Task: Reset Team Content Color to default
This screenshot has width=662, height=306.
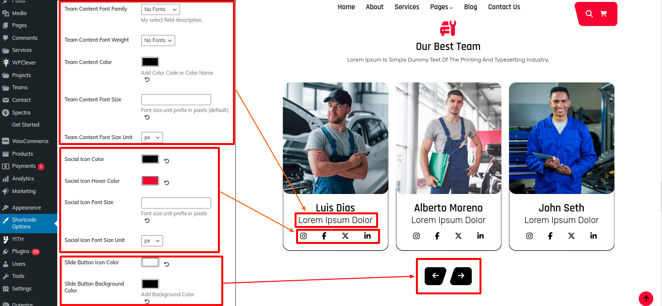Action: [147, 80]
